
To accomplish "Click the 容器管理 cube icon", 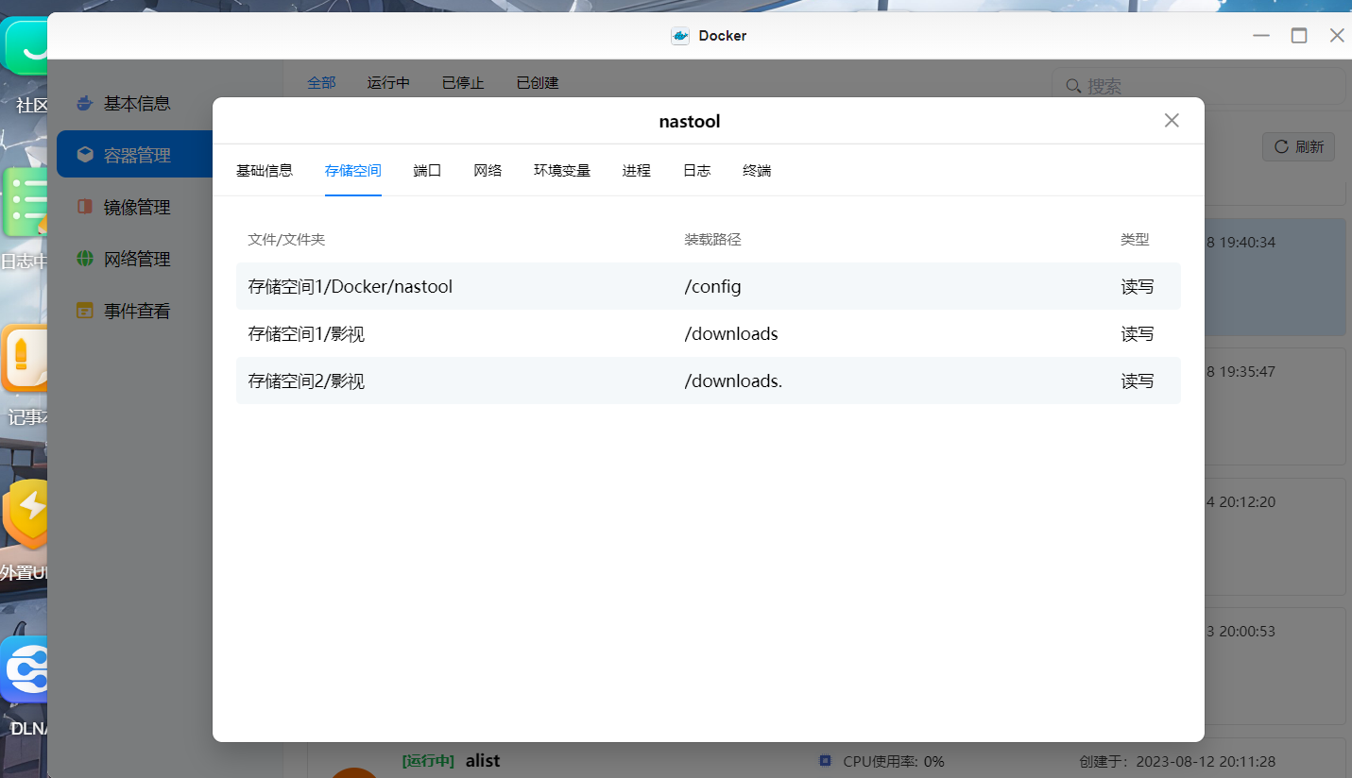I will (85, 155).
